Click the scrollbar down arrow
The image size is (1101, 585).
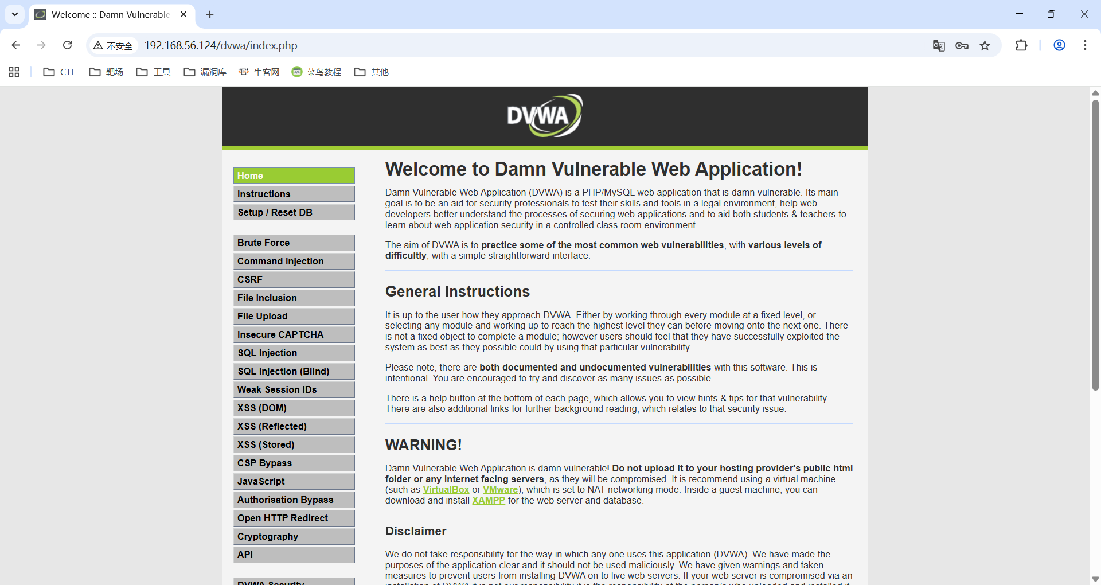1095,579
